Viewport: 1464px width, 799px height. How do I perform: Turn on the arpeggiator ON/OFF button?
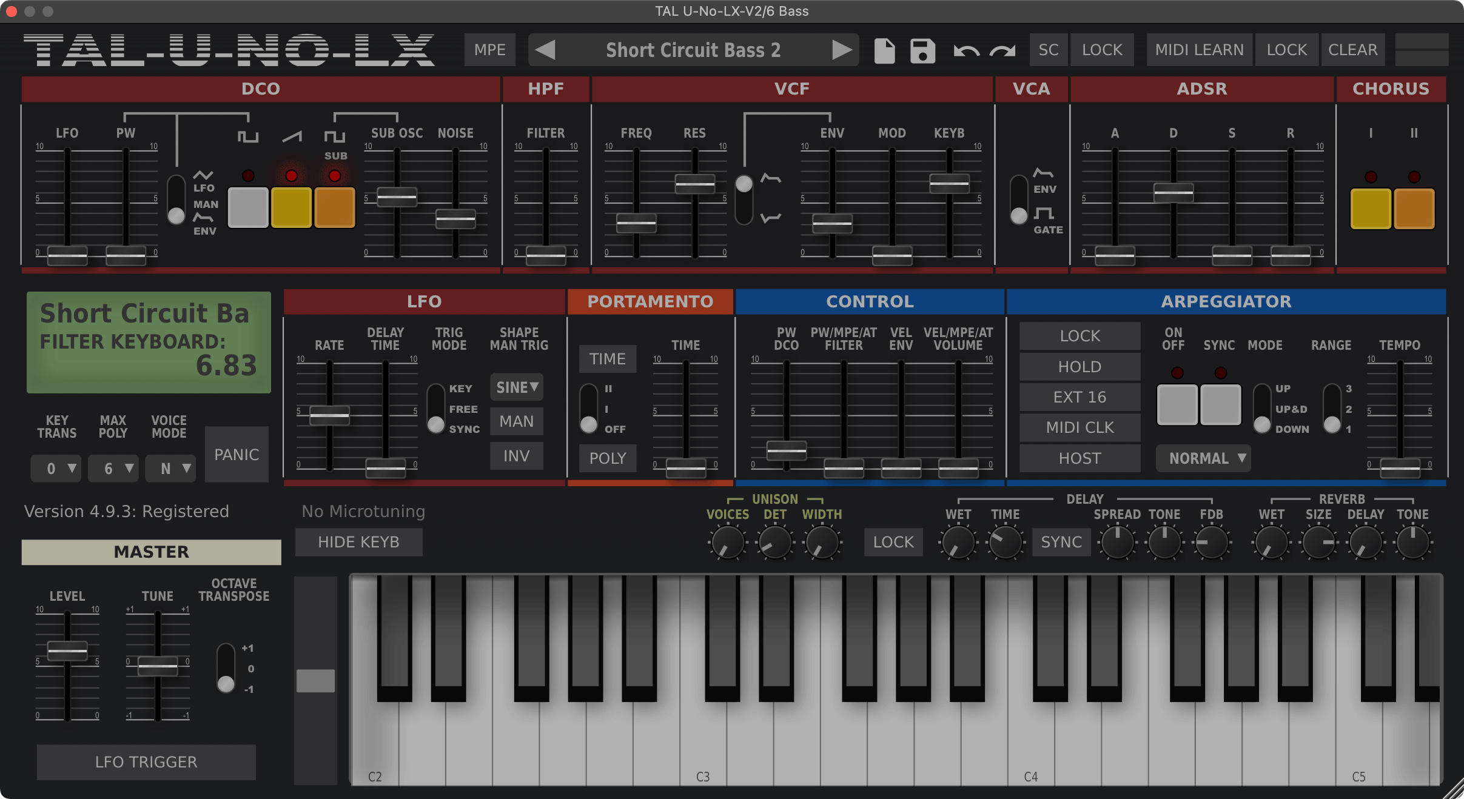pyautogui.click(x=1177, y=404)
